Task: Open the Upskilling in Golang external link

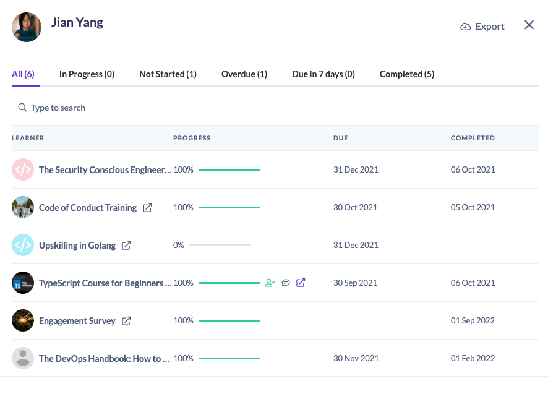Action: [x=126, y=245]
